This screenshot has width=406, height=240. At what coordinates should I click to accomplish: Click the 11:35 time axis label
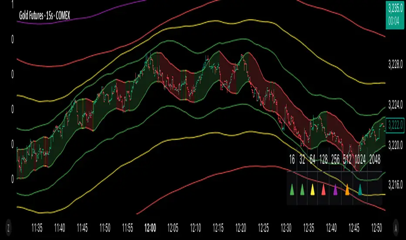(x=37, y=228)
